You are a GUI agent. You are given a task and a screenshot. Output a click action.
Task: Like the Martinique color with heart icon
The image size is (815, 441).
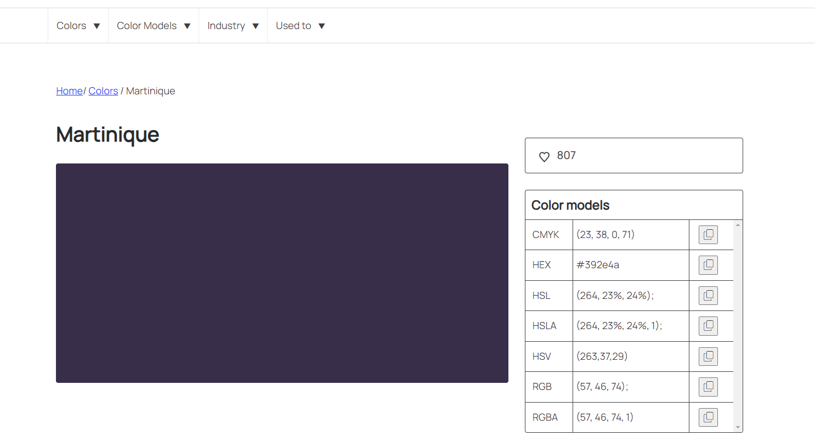coord(544,157)
